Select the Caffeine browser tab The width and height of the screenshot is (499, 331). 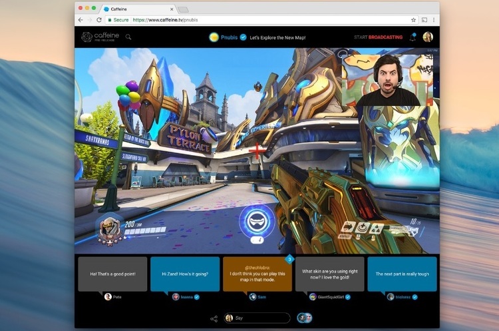[138, 9]
